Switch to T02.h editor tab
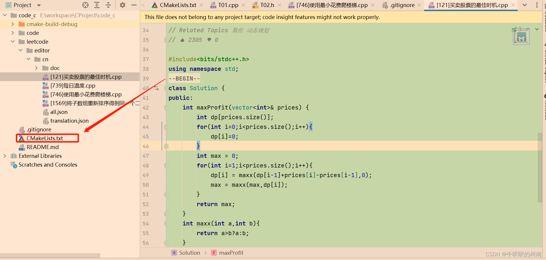 click(x=267, y=5)
